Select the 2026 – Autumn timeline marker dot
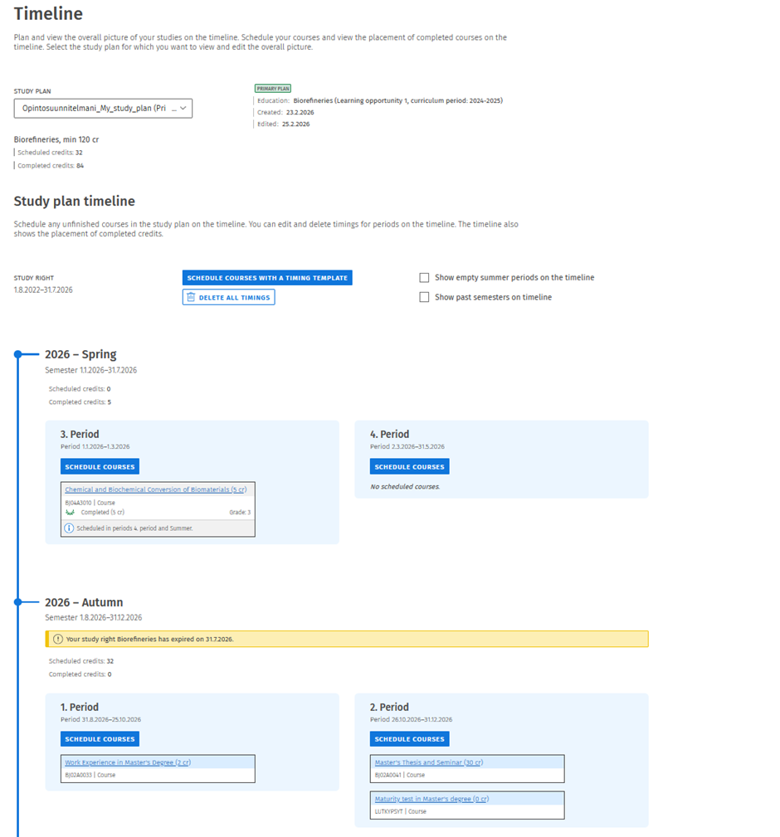 point(17,602)
